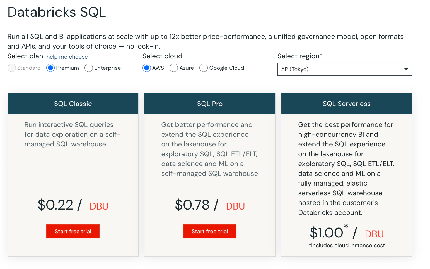Click the region dropdown arrow
Screen dimensions: 430x269
pos(406,69)
